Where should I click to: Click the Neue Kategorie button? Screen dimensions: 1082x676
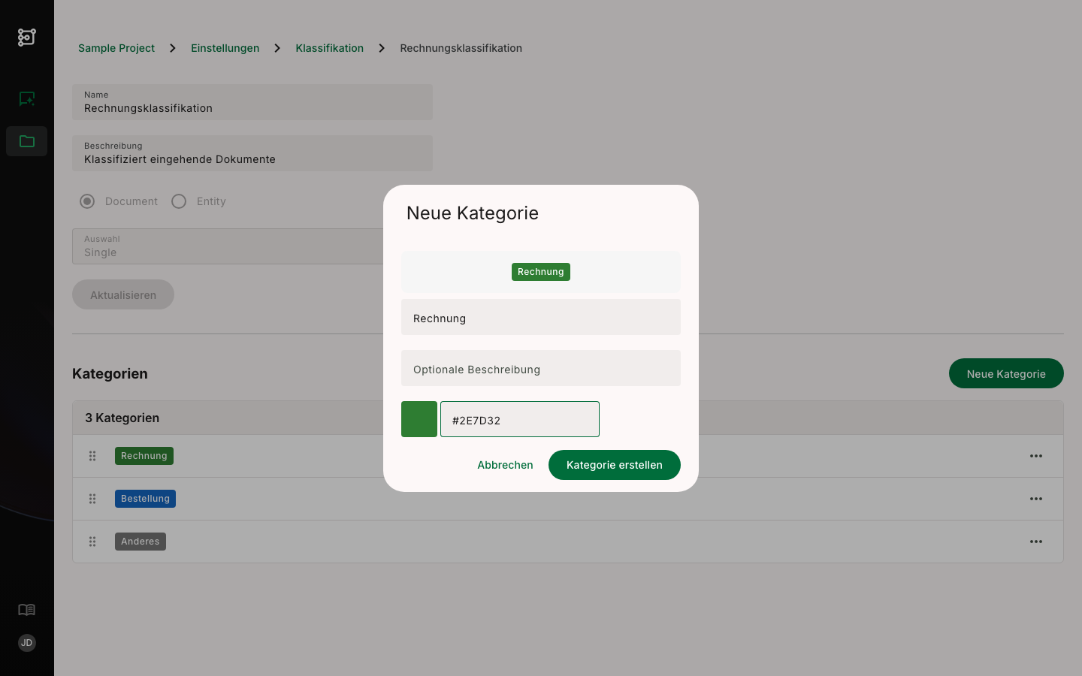1006,373
